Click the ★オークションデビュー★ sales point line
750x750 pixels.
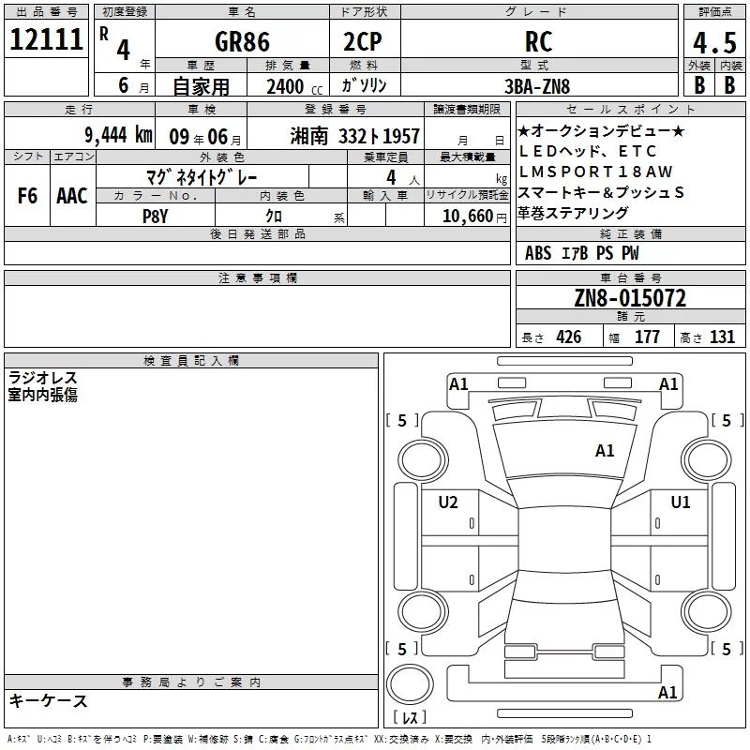pyautogui.click(x=602, y=130)
